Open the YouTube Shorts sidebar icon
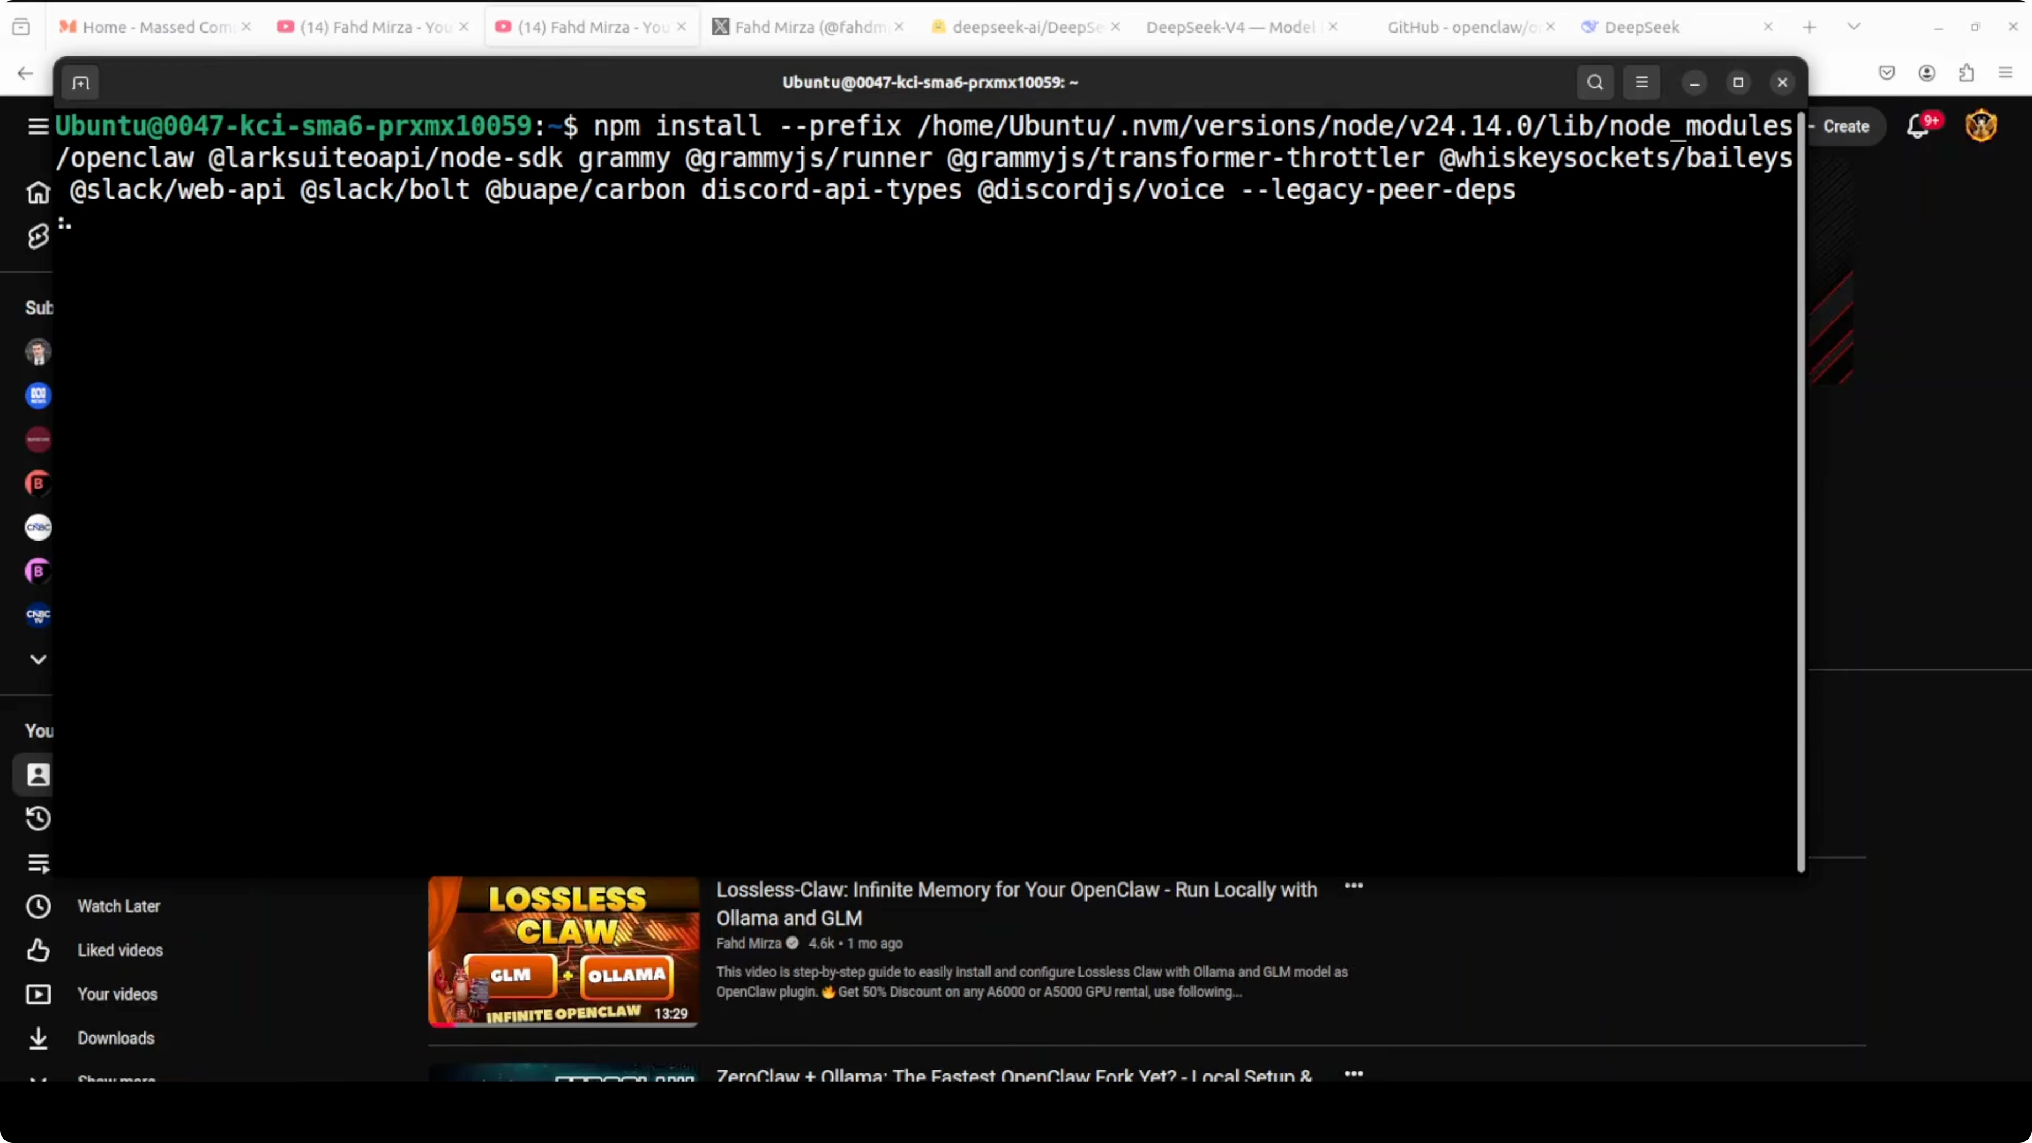The width and height of the screenshot is (2032, 1143). point(38,236)
